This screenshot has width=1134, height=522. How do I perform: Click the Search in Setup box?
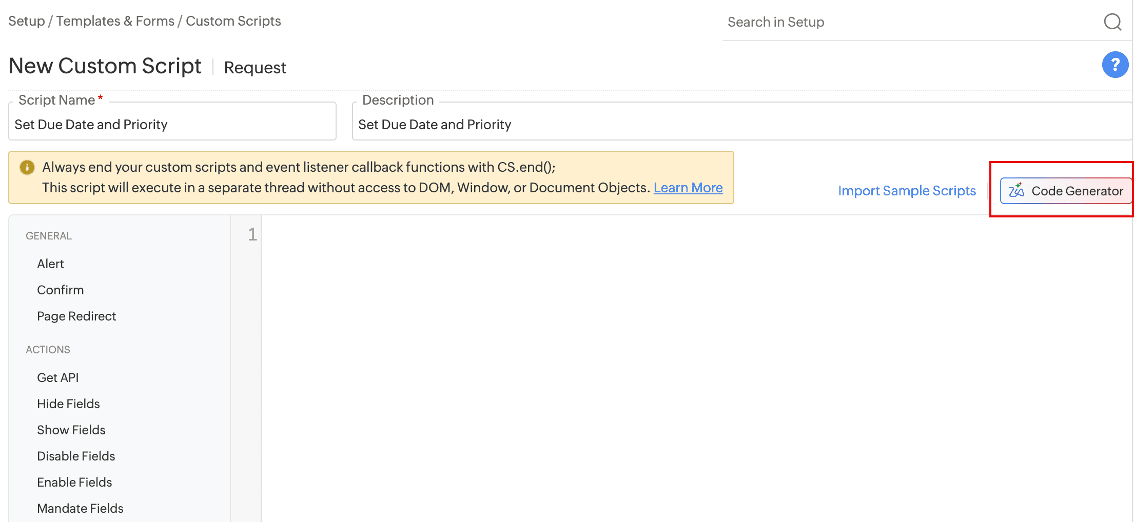pyautogui.click(x=913, y=22)
